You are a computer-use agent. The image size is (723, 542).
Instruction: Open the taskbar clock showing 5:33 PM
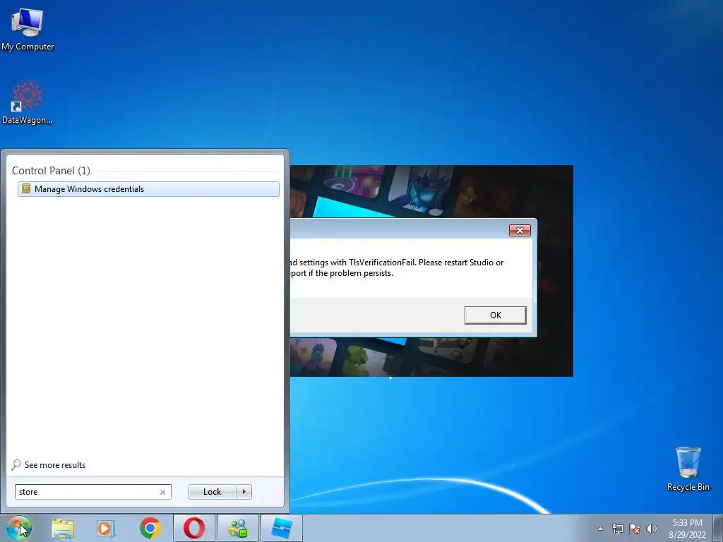click(687, 529)
